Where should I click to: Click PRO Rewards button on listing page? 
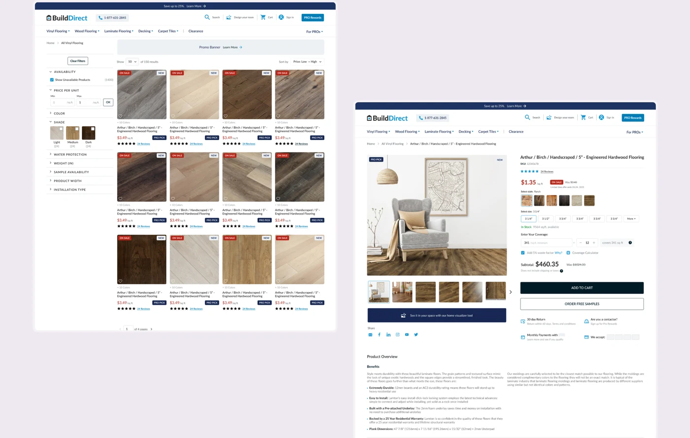coord(312,17)
